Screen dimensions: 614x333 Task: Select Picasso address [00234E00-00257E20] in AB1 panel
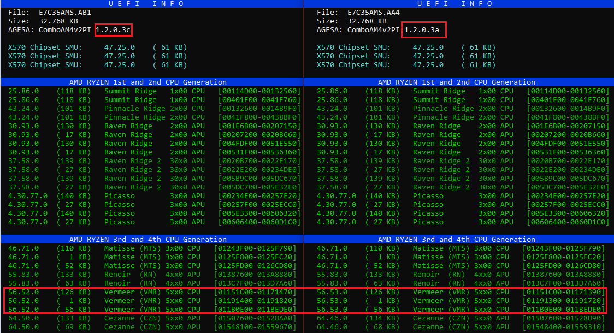click(x=259, y=195)
